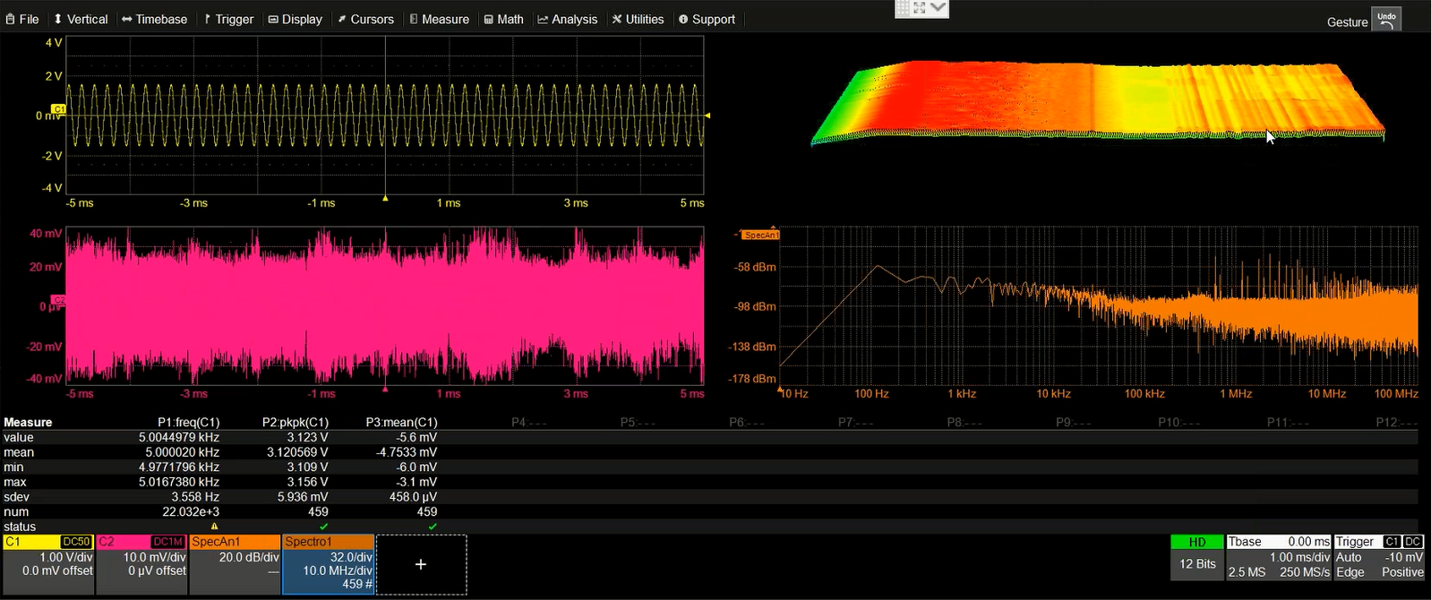Expand the top chevron dropdown arrow
The width and height of the screenshot is (1431, 600).
tap(938, 8)
